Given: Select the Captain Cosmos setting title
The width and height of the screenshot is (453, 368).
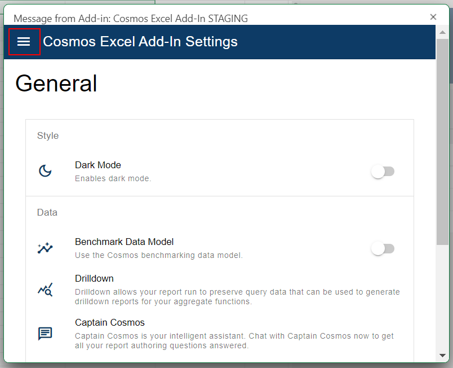Looking at the screenshot, I should pos(110,322).
